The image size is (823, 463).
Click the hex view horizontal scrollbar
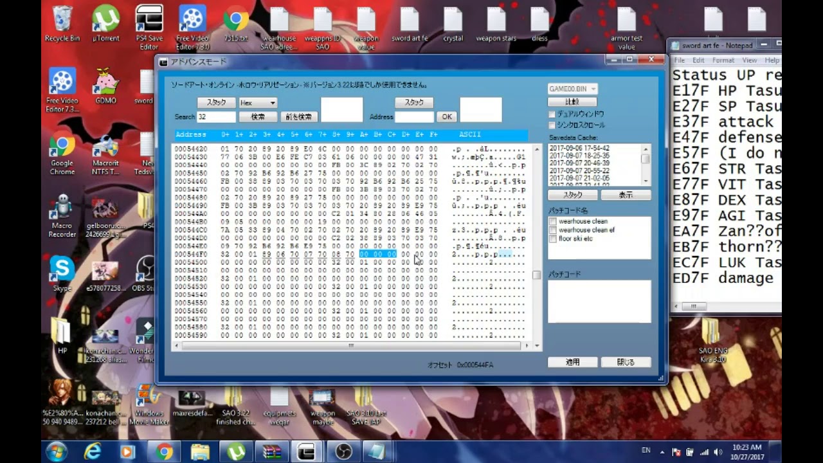351,346
